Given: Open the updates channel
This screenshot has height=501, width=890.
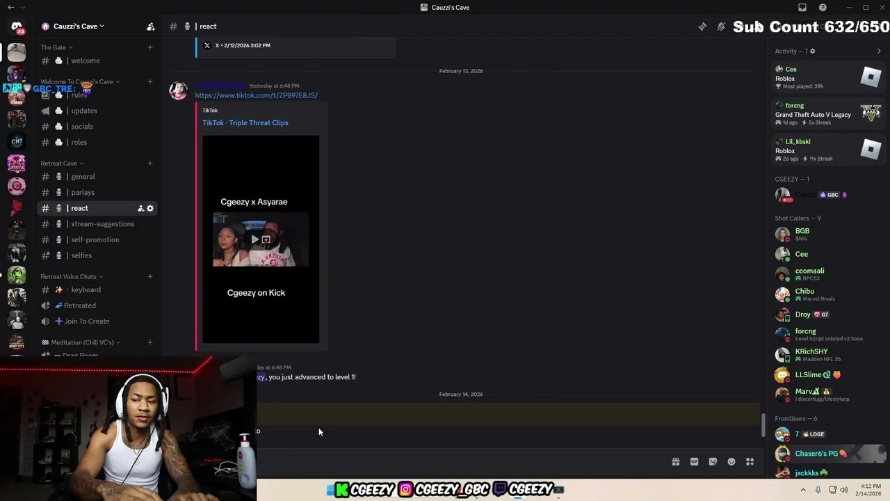Looking at the screenshot, I should point(97,111).
